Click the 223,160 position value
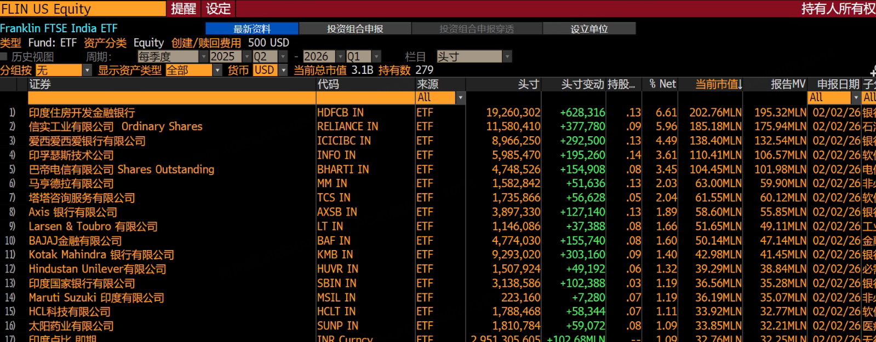The width and height of the screenshot is (876, 342). (x=521, y=298)
